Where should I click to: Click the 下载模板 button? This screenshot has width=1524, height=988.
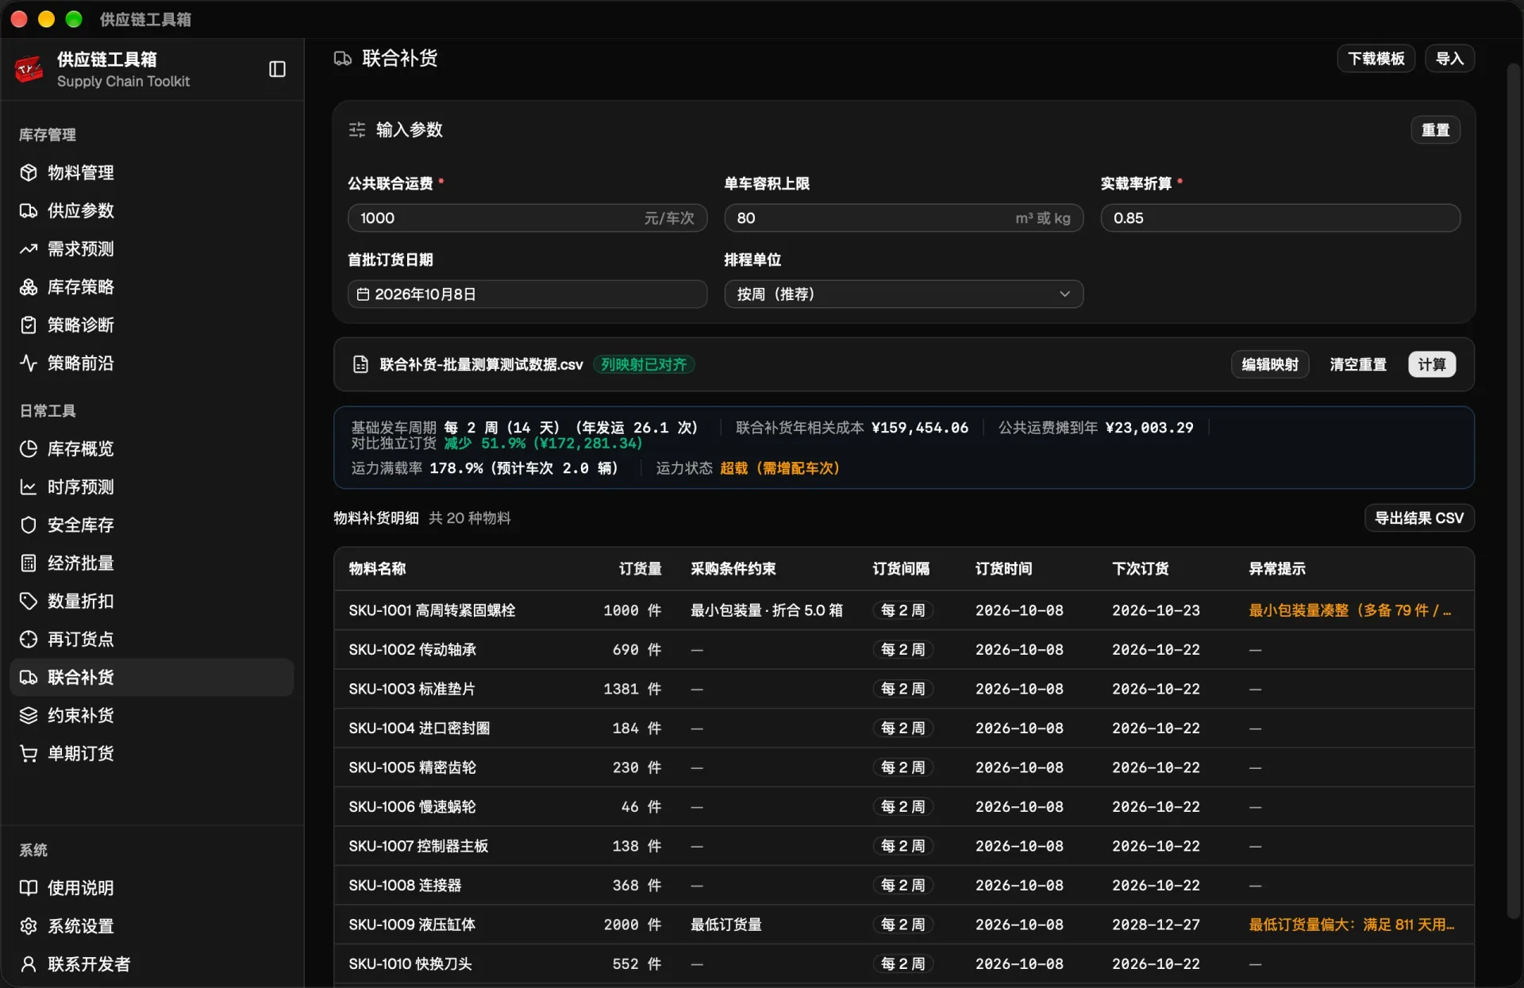(1376, 59)
